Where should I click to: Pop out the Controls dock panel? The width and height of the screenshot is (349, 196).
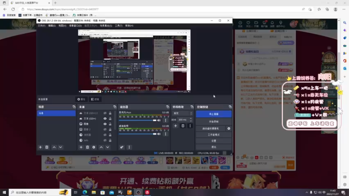pyautogui.click(x=230, y=107)
